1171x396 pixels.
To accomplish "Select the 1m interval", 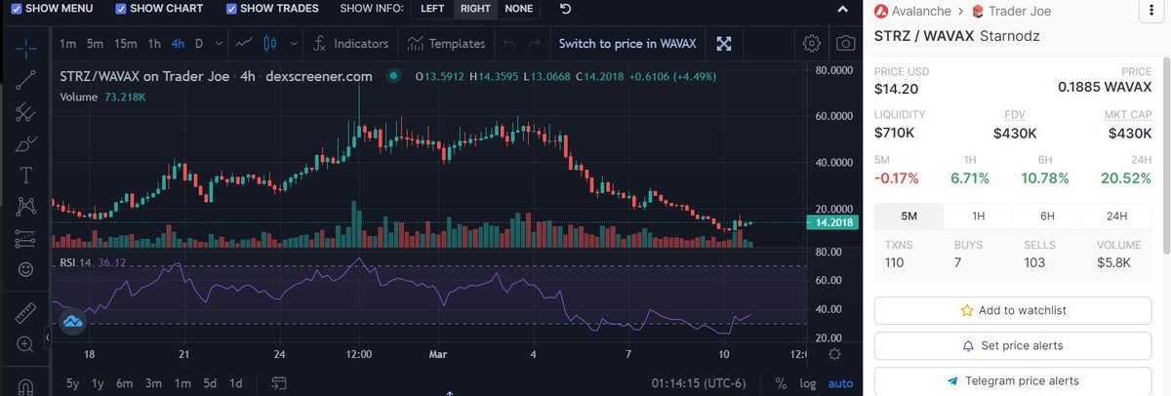I will point(67,44).
